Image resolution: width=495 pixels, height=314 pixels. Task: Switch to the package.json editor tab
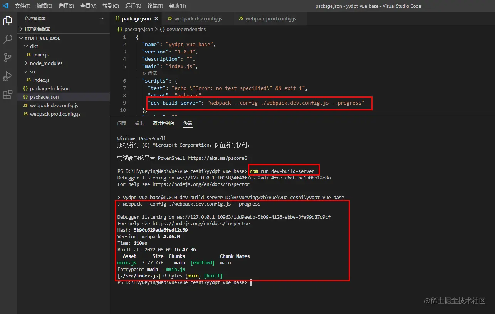tap(136, 18)
